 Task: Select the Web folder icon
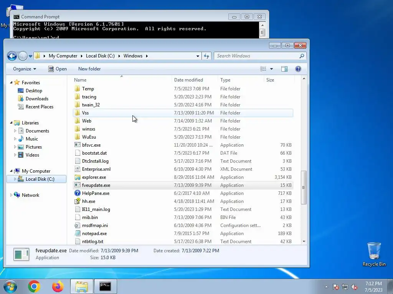pyautogui.click(x=78, y=121)
